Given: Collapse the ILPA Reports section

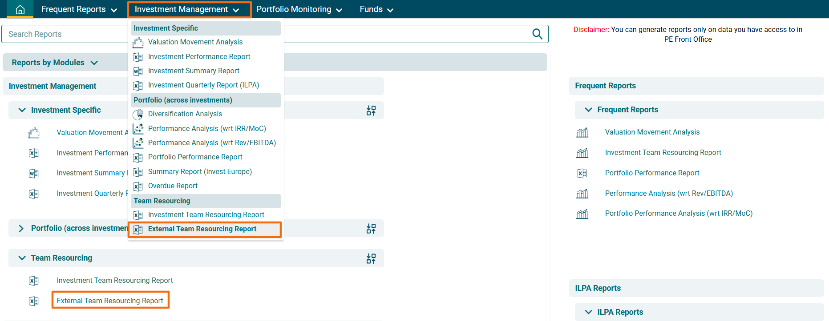Looking at the screenshot, I should click(588, 312).
